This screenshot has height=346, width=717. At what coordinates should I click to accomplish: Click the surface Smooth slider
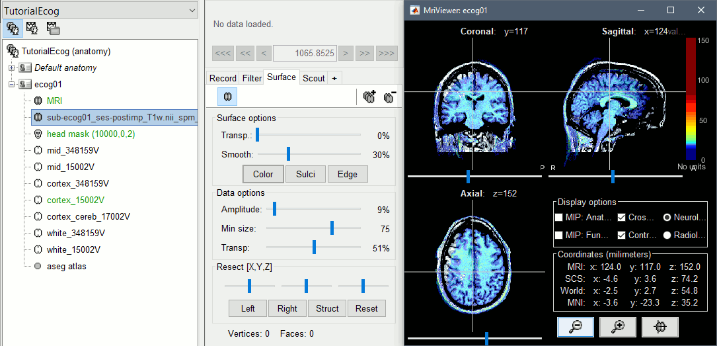pos(288,154)
